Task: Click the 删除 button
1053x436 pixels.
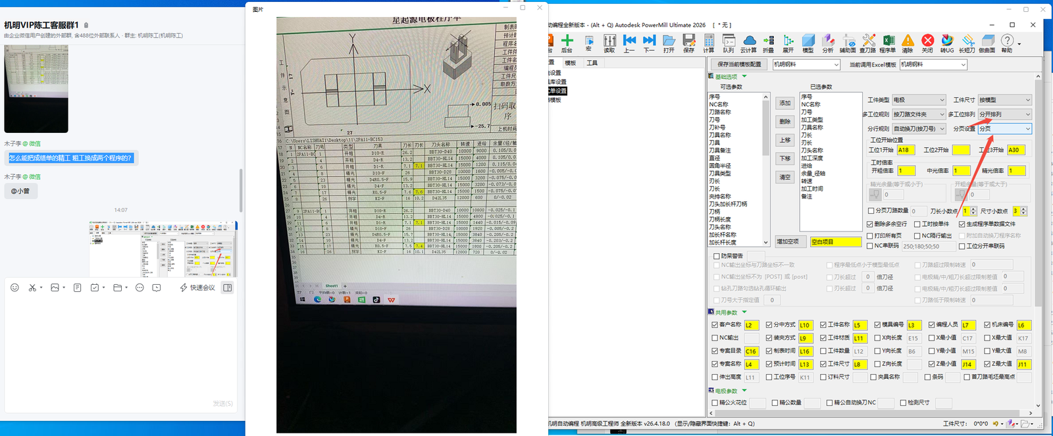Action: pos(785,122)
